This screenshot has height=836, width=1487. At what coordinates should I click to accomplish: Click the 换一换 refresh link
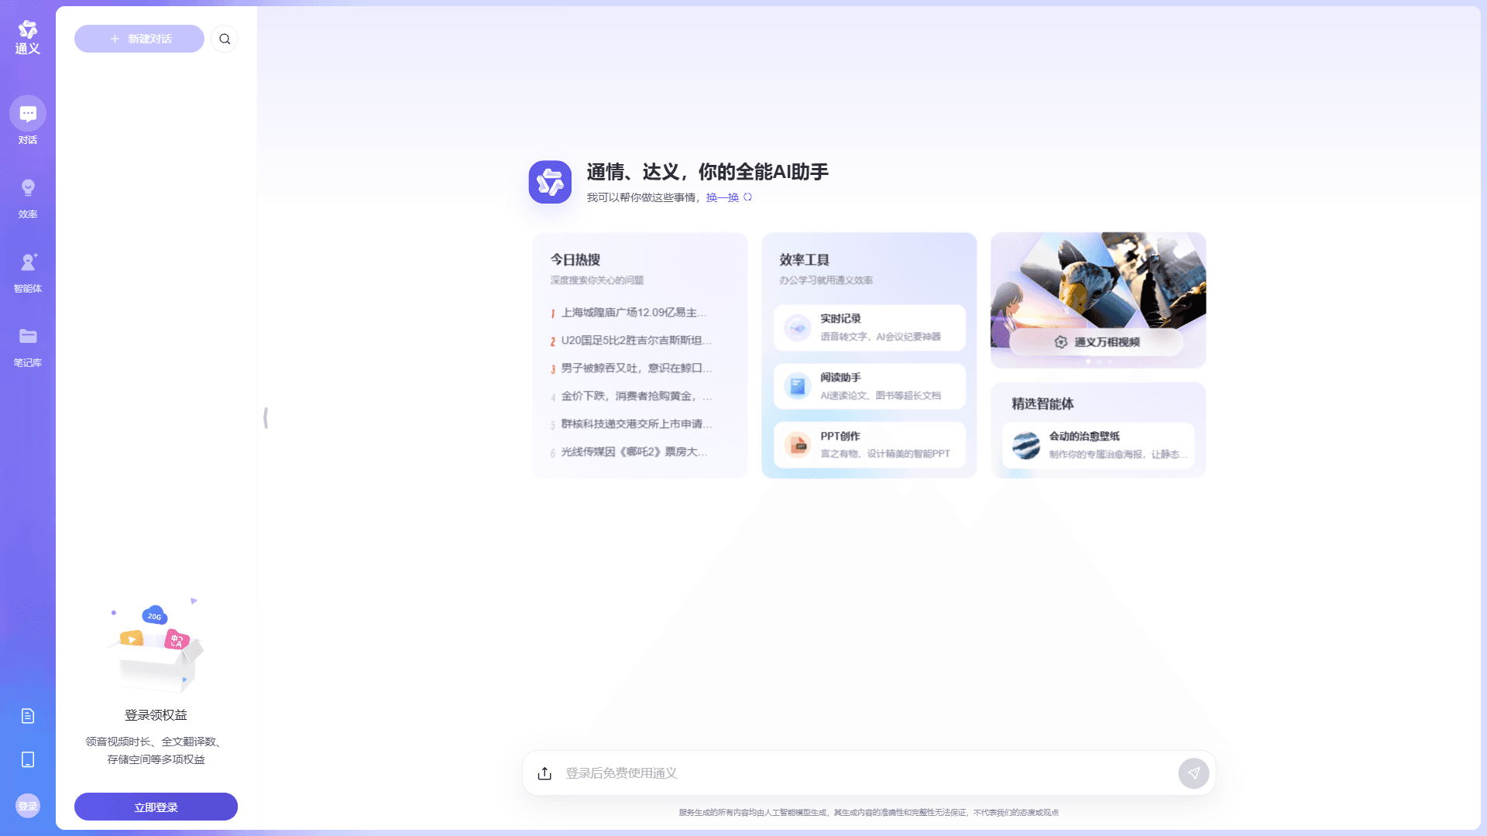coord(722,197)
